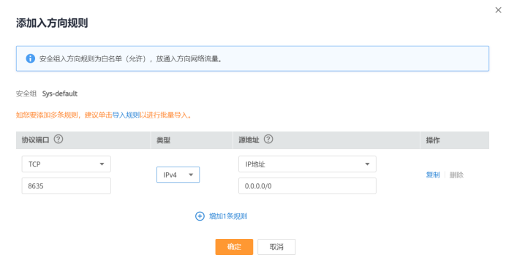This screenshot has height=263, width=506.
Task: Open the TCP protocol dropdown
Action: [66, 164]
